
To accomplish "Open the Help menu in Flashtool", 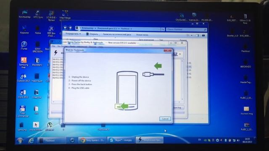I will tap(100, 47).
